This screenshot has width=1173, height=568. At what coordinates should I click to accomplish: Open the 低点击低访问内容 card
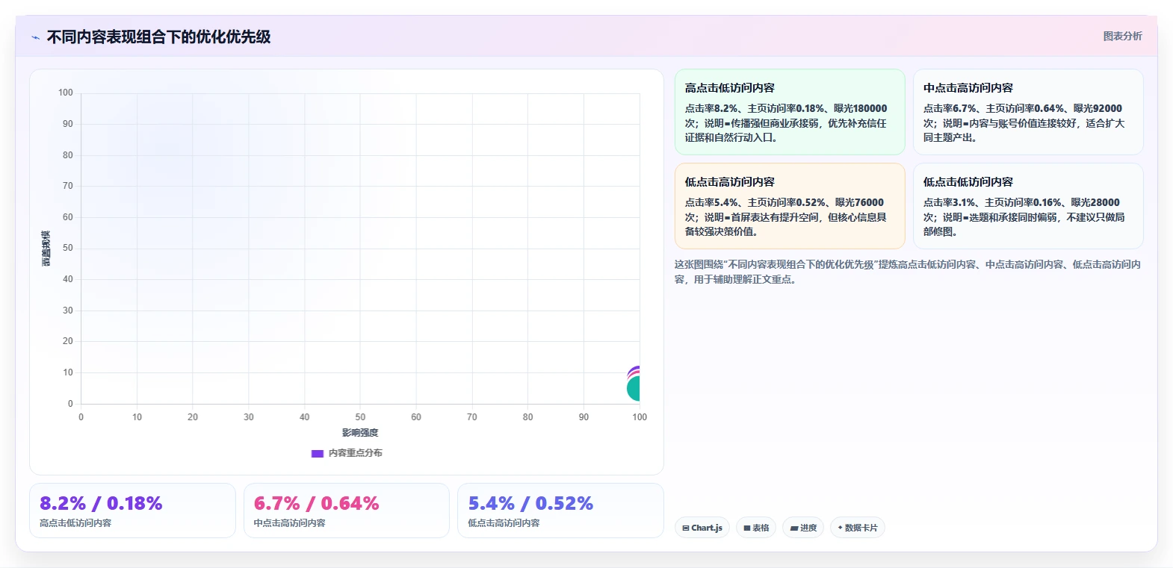(1028, 206)
